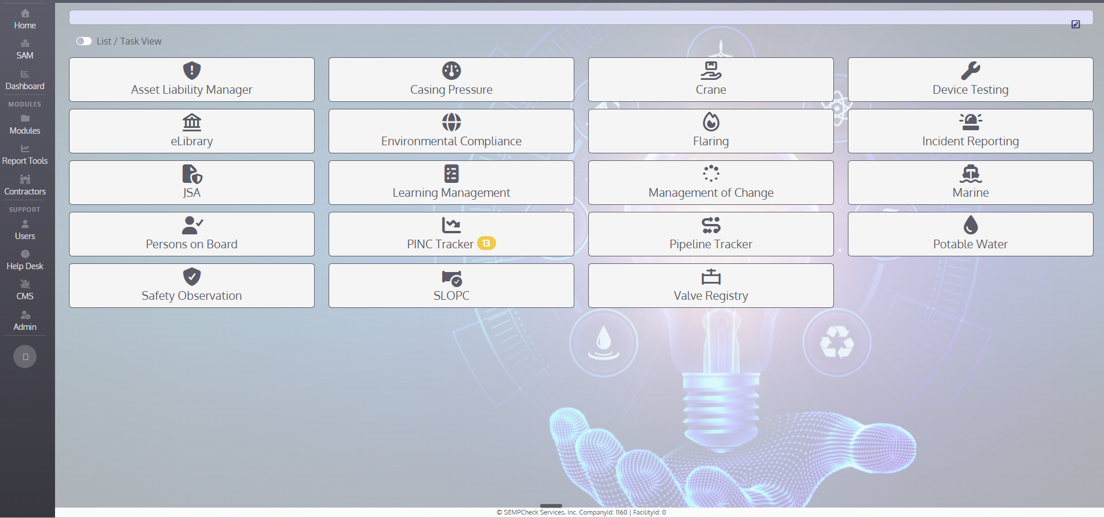
Task: Click the Casing Pressure gauge icon
Action: 451,71
